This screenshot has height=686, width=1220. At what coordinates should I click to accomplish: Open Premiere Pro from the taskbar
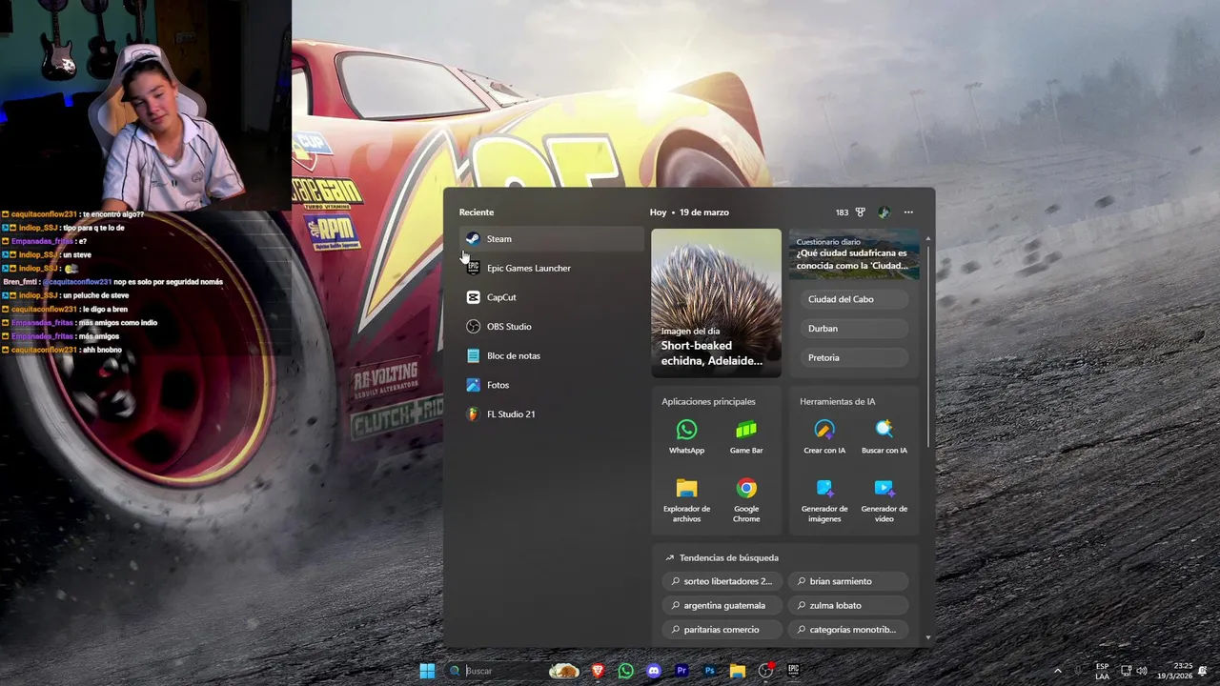(681, 671)
